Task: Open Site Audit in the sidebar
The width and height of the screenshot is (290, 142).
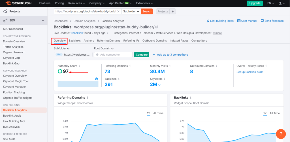Action: (9, 139)
